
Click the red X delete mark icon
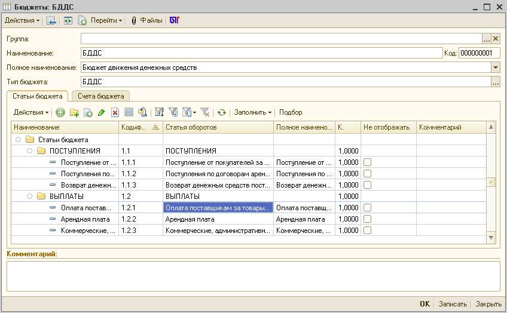(x=115, y=112)
